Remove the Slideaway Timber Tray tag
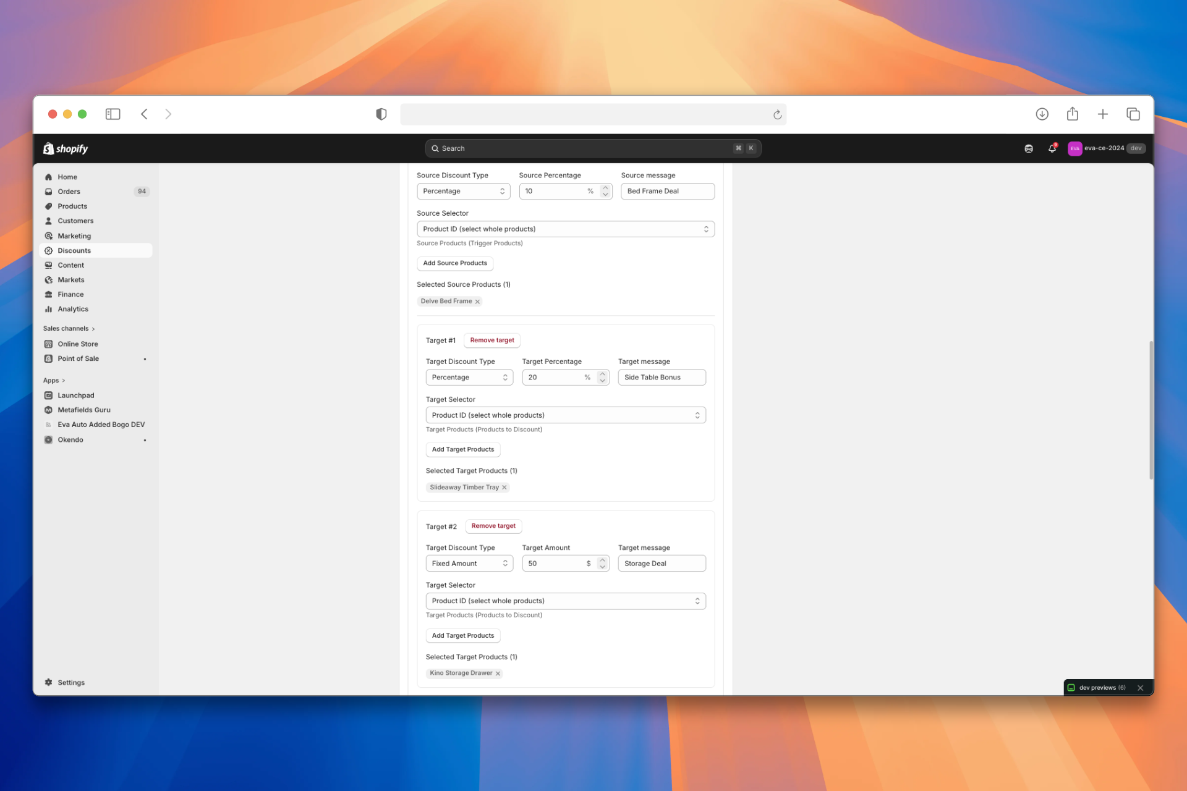 [504, 487]
